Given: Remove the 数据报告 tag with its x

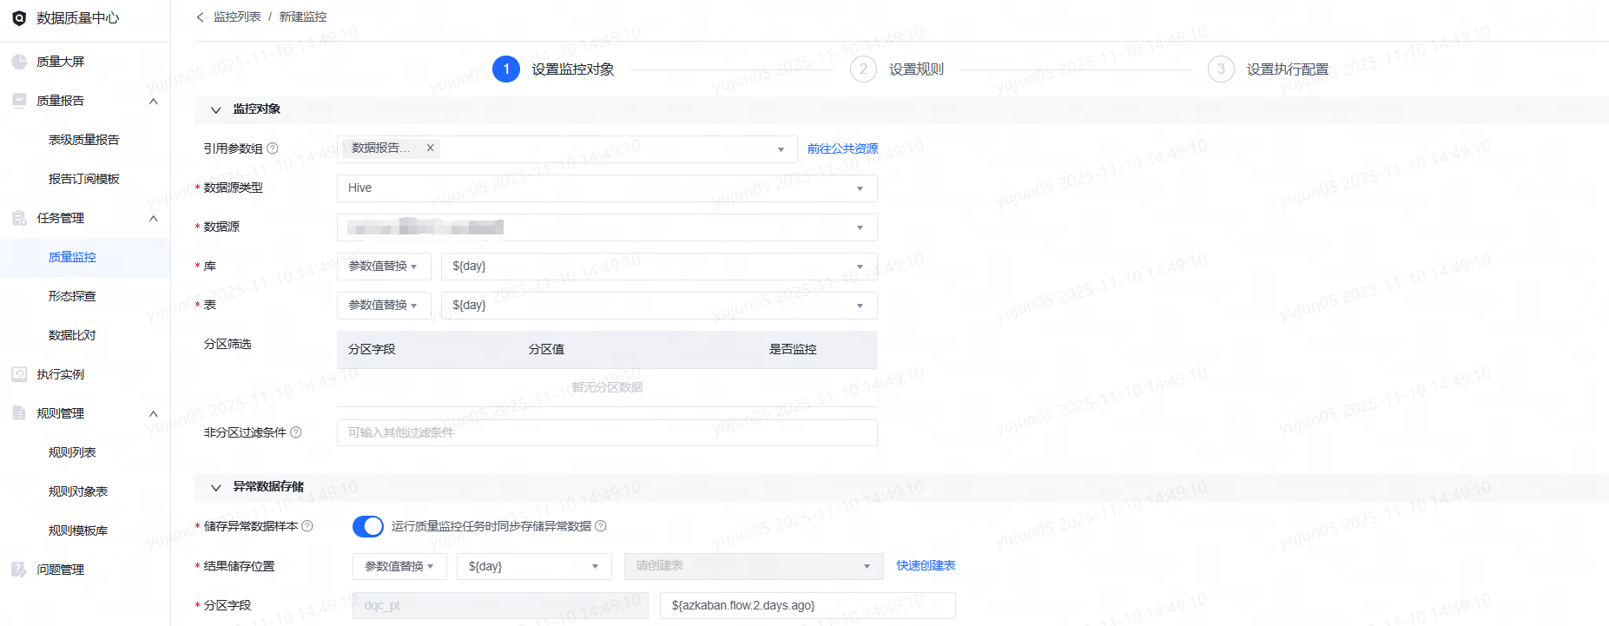Looking at the screenshot, I should pyautogui.click(x=430, y=148).
